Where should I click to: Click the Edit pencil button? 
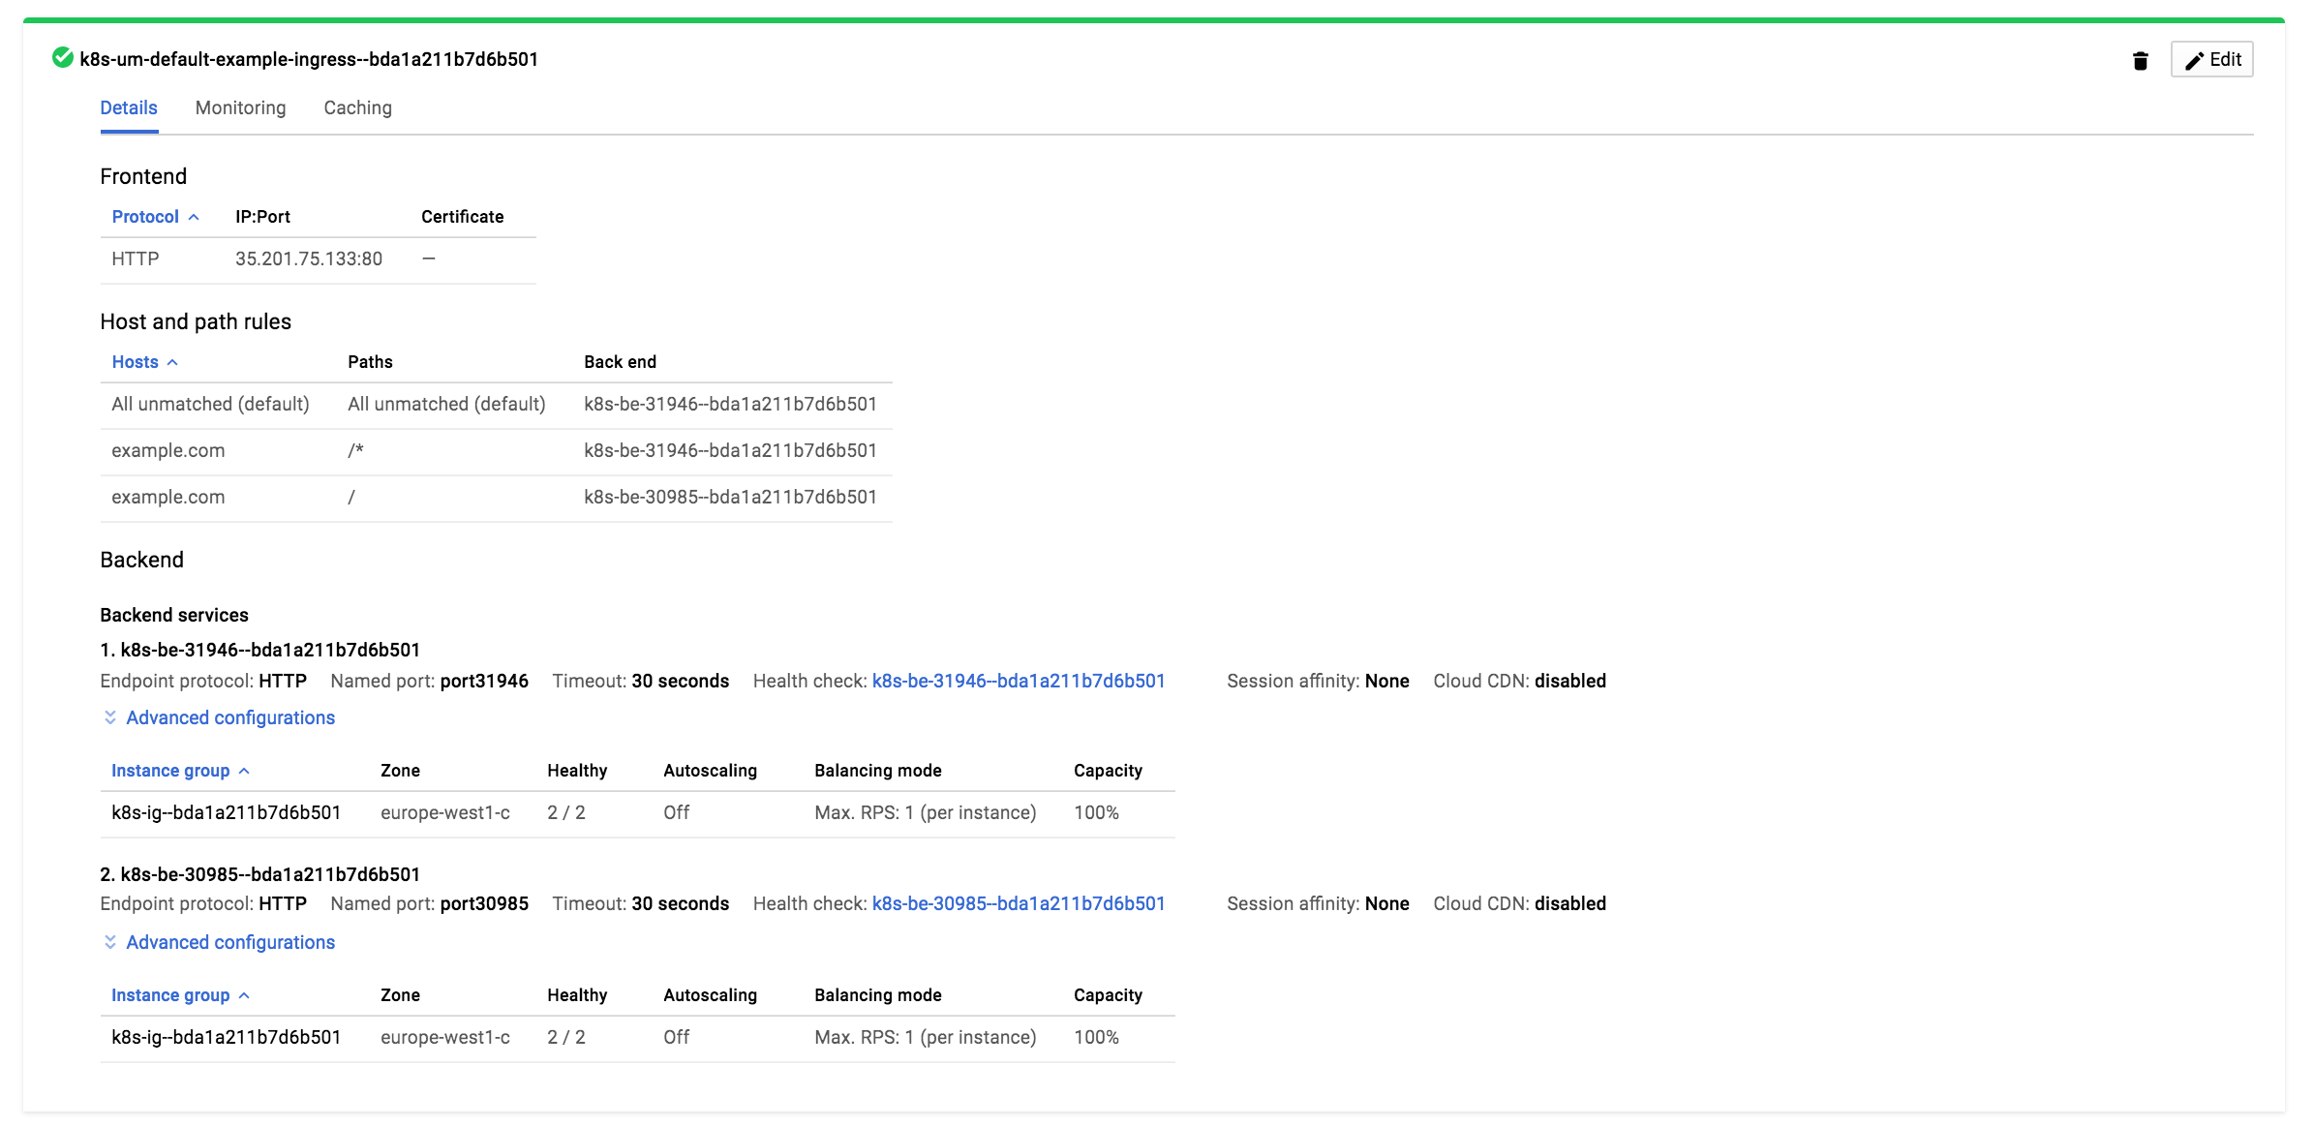point(2211,60)
